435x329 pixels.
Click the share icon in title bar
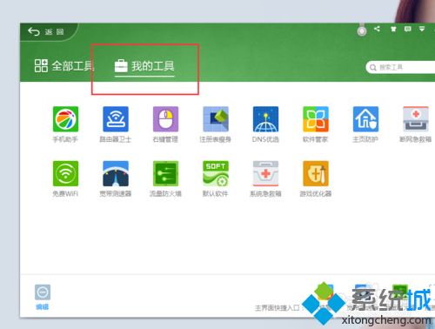tap(377, 29)
